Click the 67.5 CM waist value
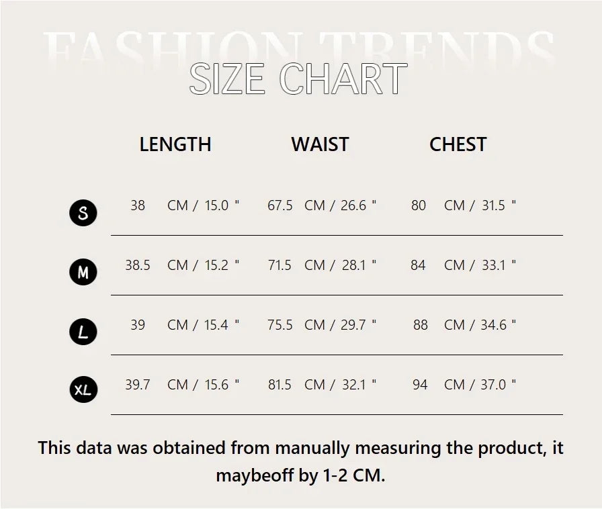 point(280,205)
